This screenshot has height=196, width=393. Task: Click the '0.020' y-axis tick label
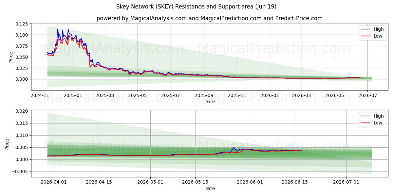point(22,111)
